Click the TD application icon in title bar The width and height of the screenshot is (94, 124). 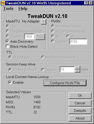(x=3, y=3)
